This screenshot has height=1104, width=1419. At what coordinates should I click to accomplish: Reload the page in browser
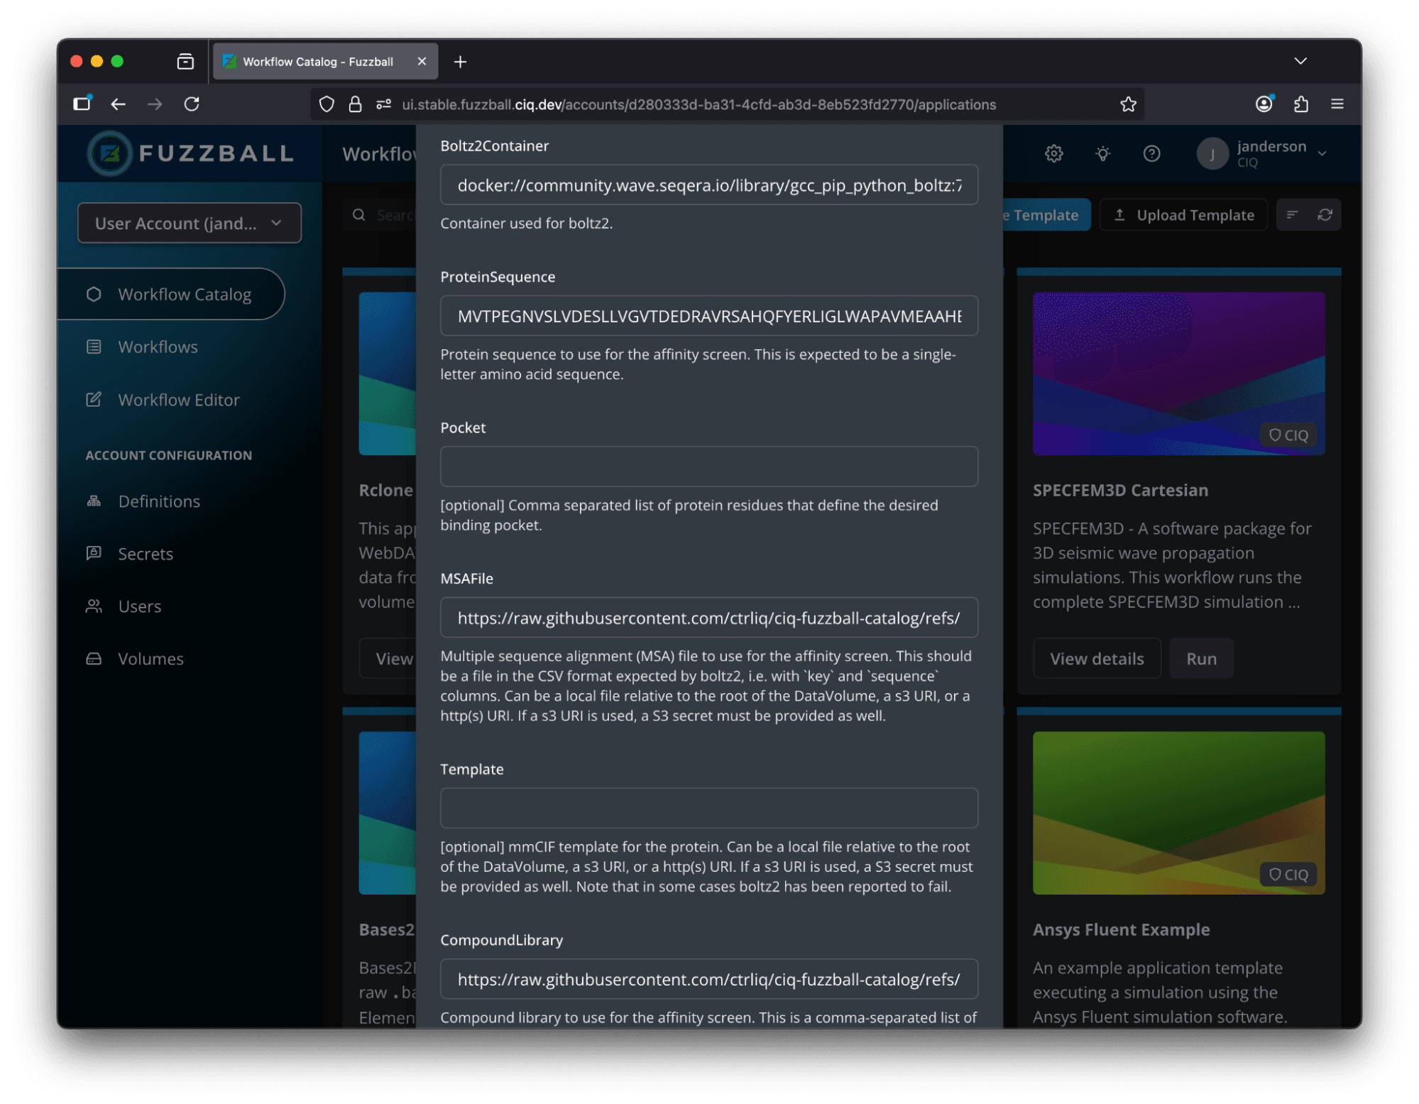coord(192,104)
